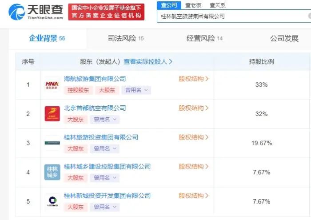
Task: Click the 序号 column header
Action: [28, 61]
